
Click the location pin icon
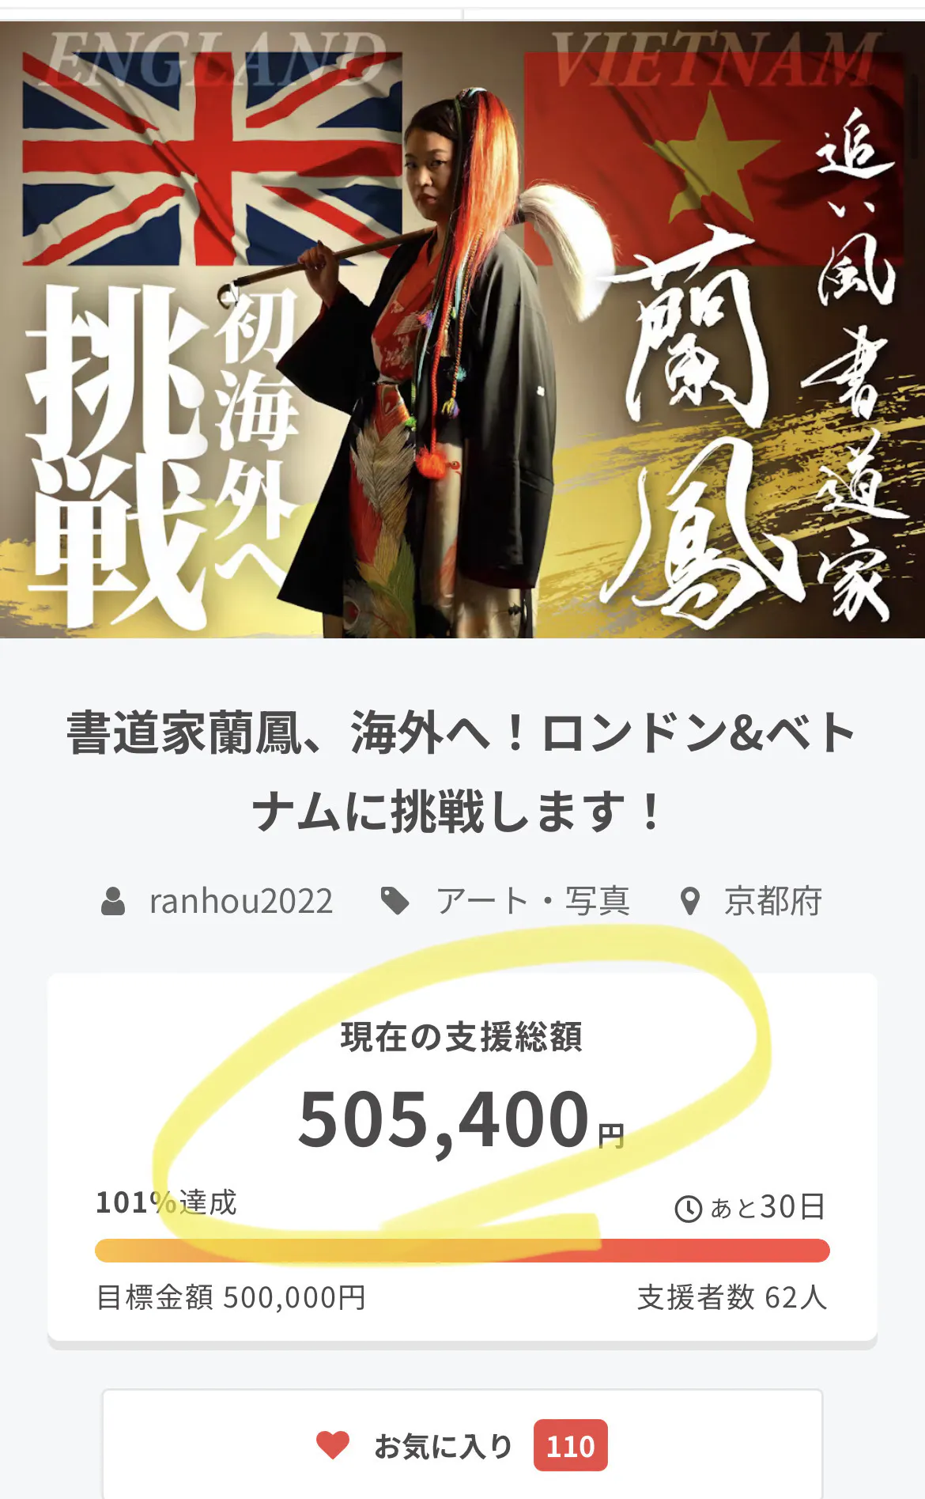pyautogui.click(x=690, y=901)
